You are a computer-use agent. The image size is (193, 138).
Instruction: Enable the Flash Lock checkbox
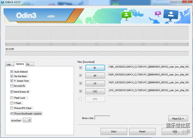pyautogui.click(x=12, y=98)
